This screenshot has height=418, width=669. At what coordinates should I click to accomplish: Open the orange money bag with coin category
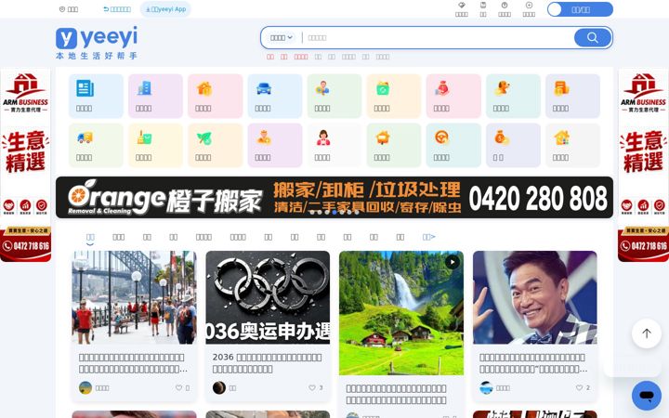[513, 146]
